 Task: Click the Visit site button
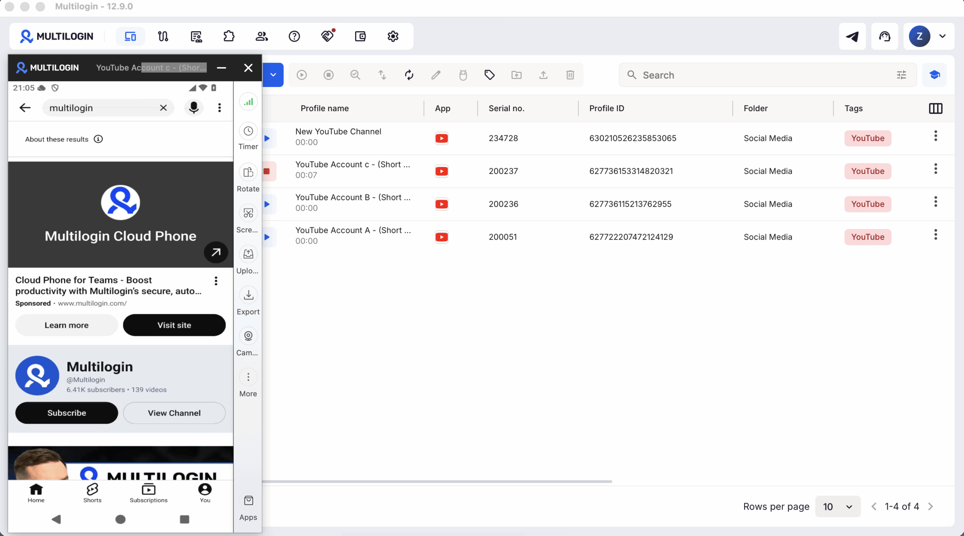pos(174,325)
